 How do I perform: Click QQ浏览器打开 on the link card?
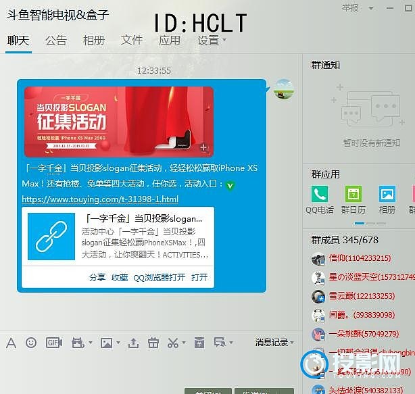[159, 277]
